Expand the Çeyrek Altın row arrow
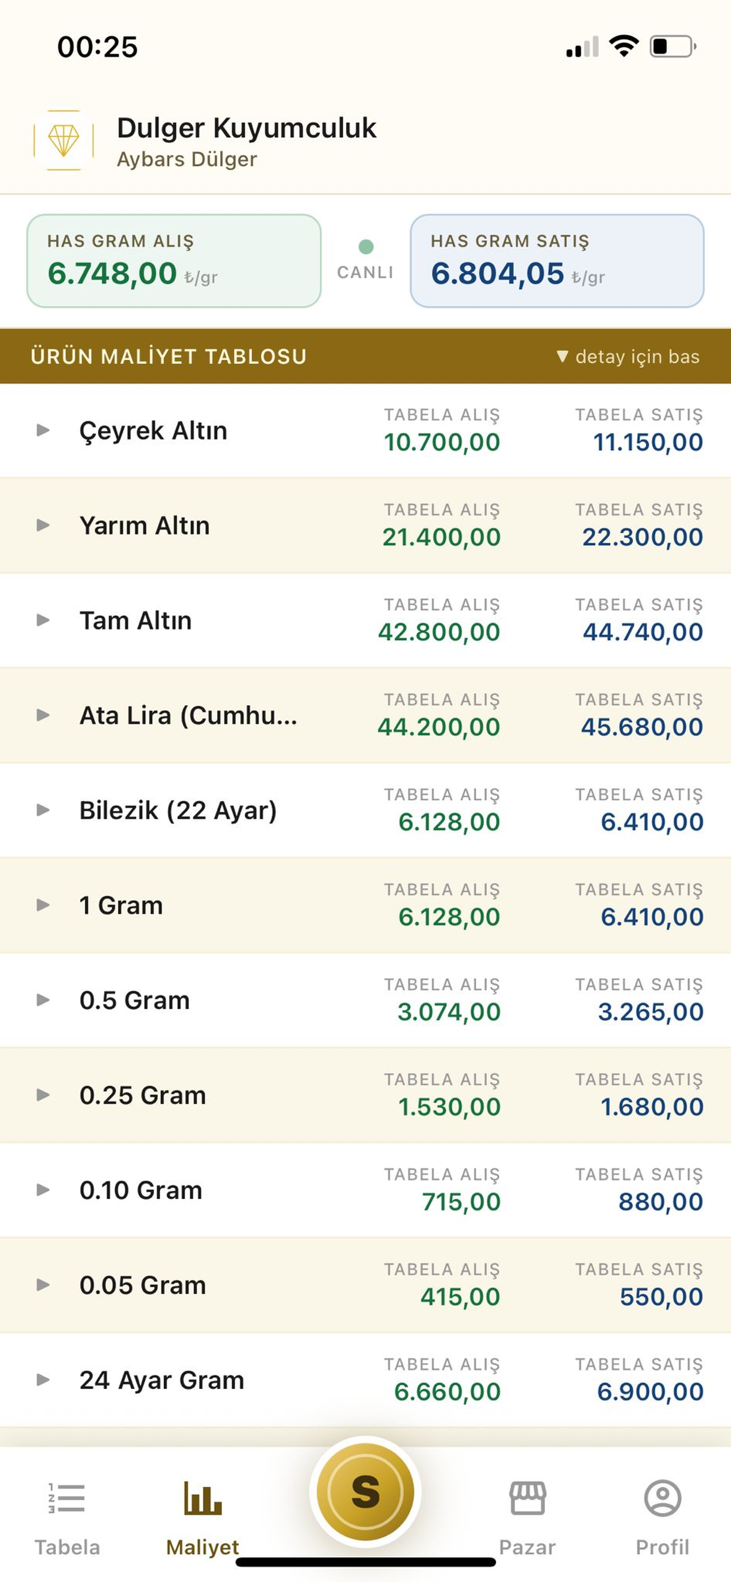731x1582 pixels. click(43, 430)
